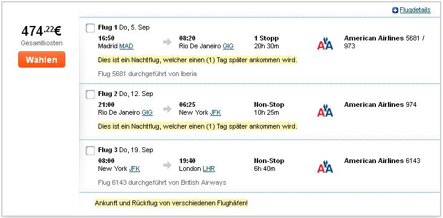Image resolution: width=443 pixels, height=218 pixels.
Task: Click arrow between Rio and New York
Action: point(167,109)
